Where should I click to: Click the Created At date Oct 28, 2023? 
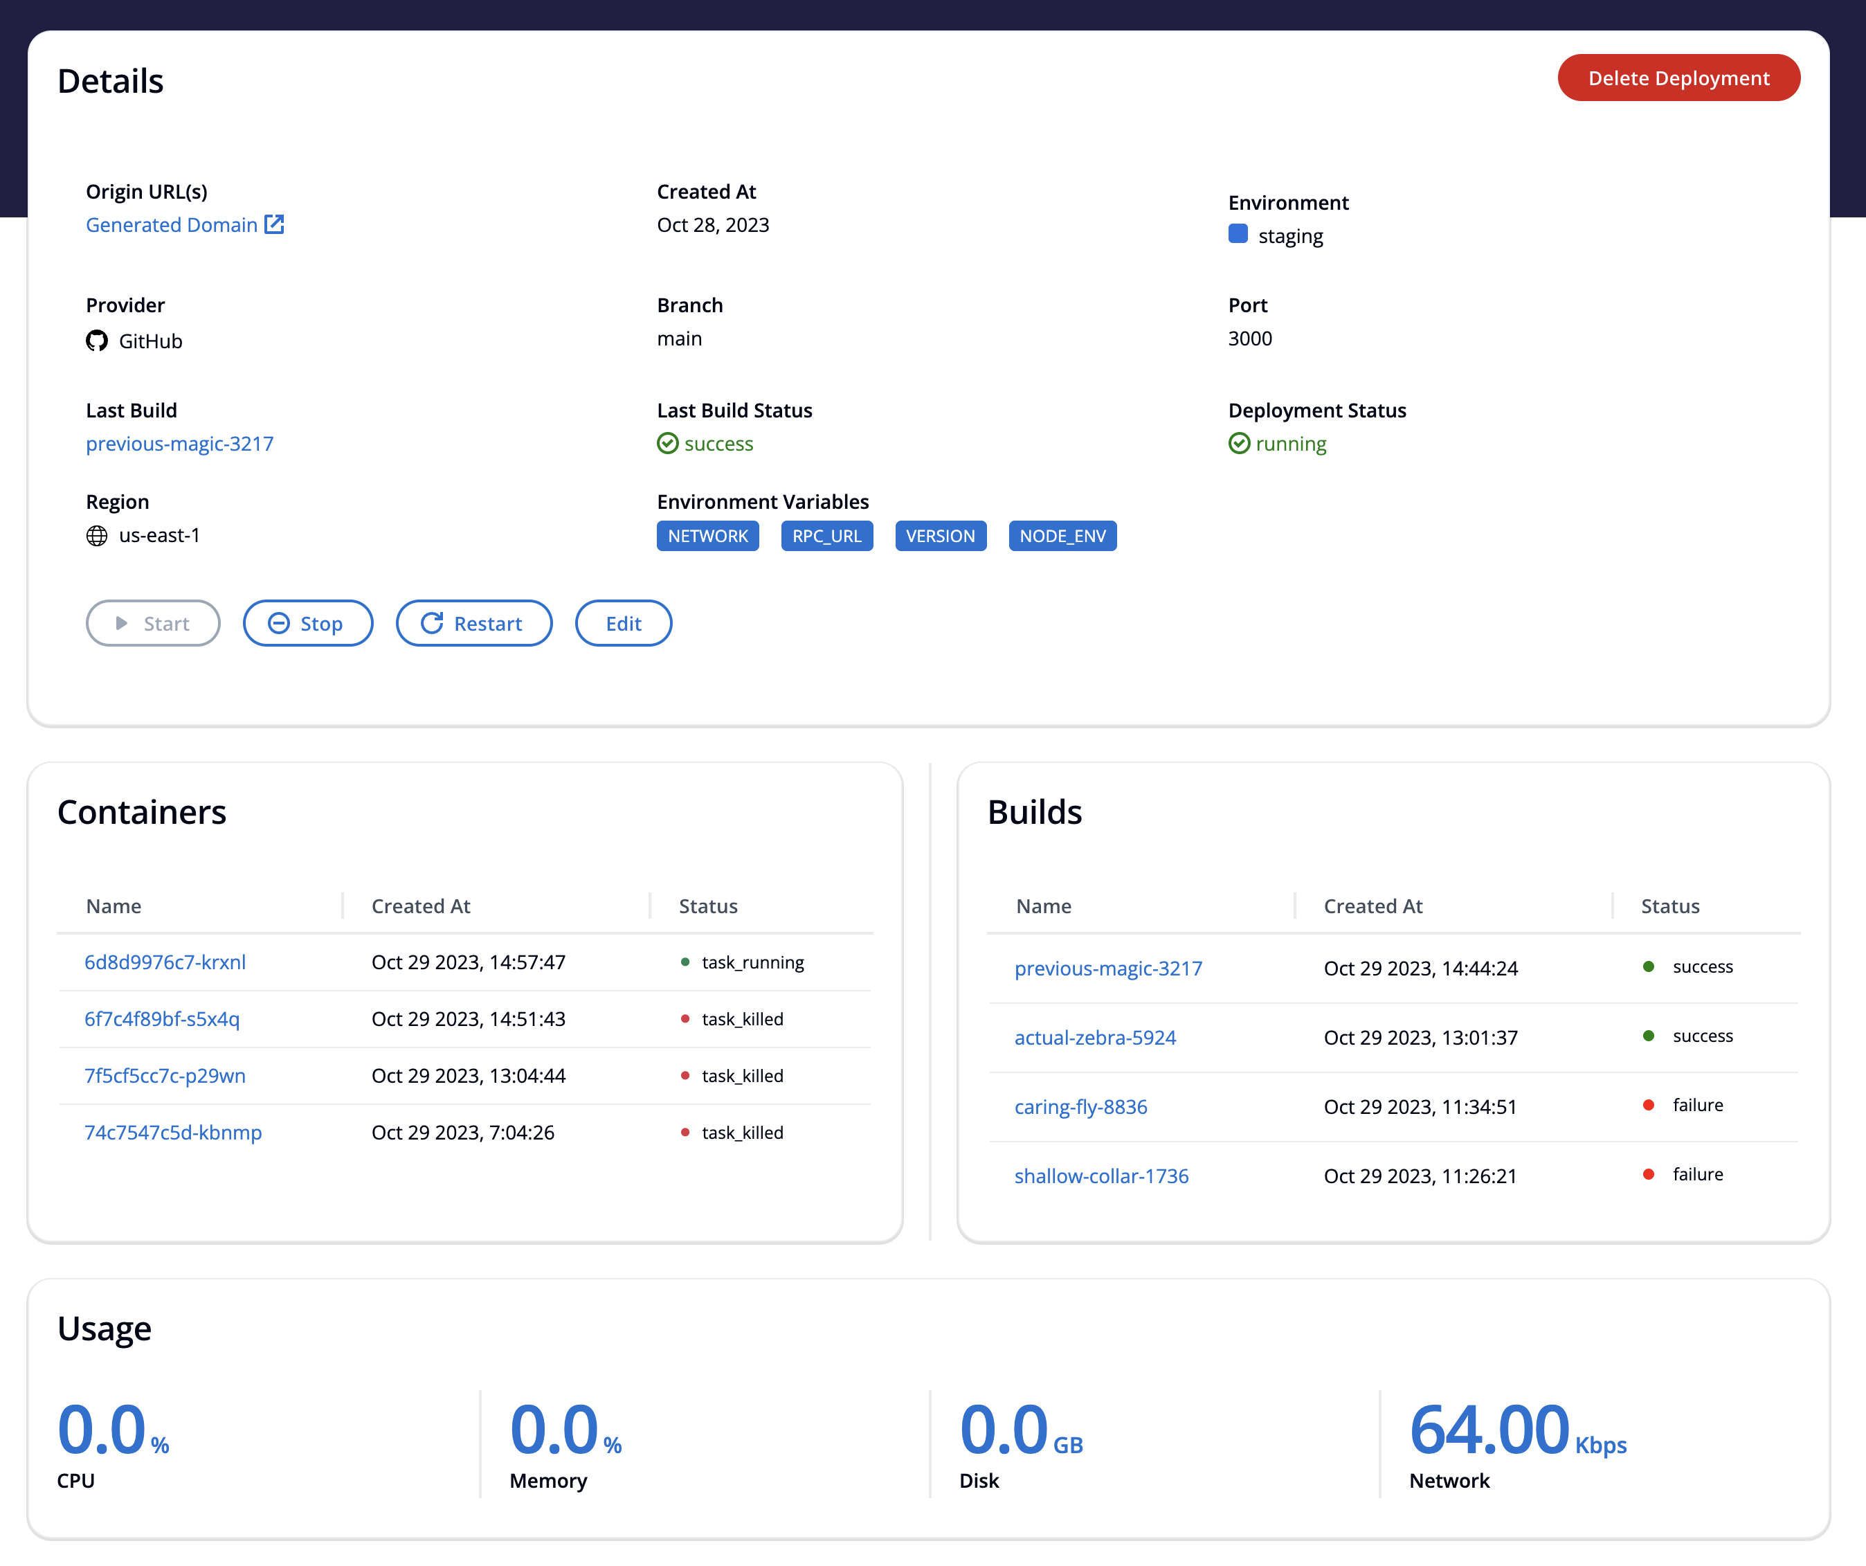coord(713,225)
